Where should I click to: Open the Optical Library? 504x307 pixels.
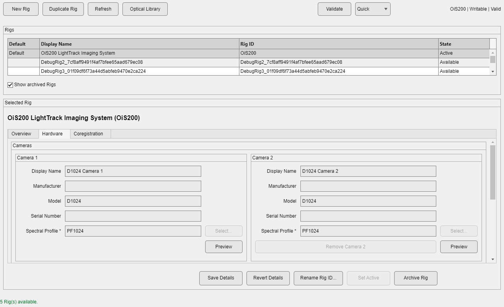click(145, 9)
